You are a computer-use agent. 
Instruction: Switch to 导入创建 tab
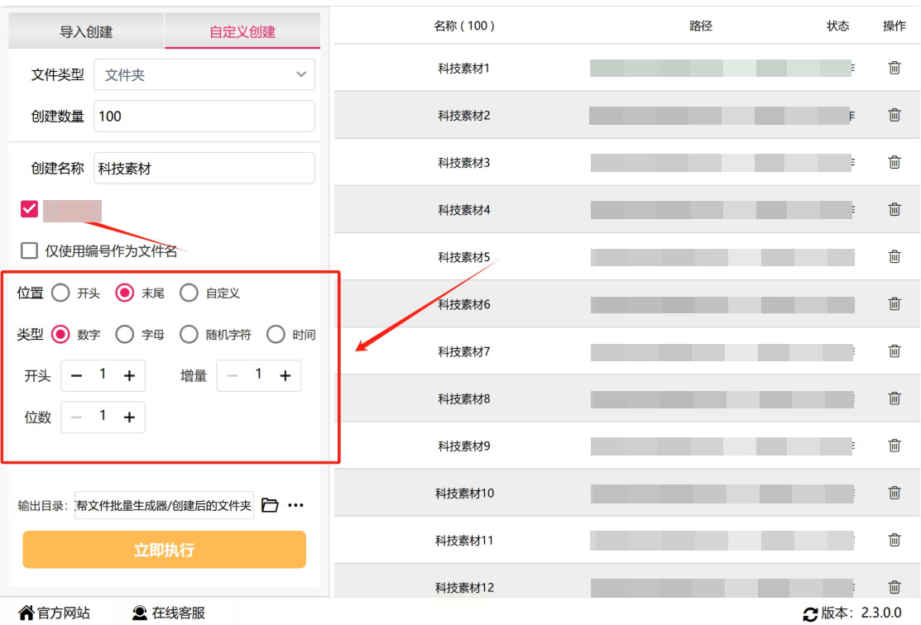[86, 32]
